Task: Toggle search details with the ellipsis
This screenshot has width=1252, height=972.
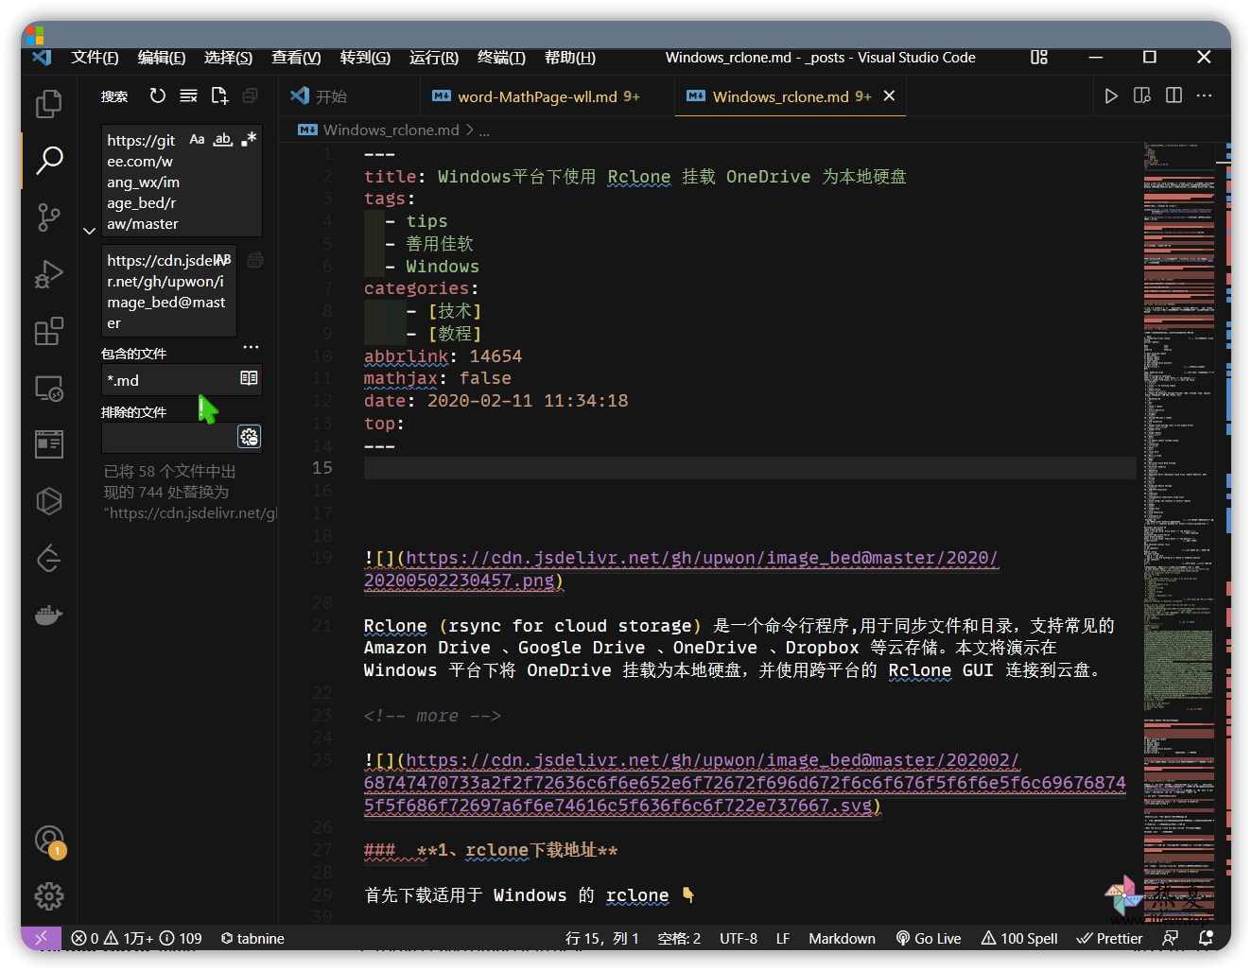Action: pyautogui.click(x=251, y=347)
